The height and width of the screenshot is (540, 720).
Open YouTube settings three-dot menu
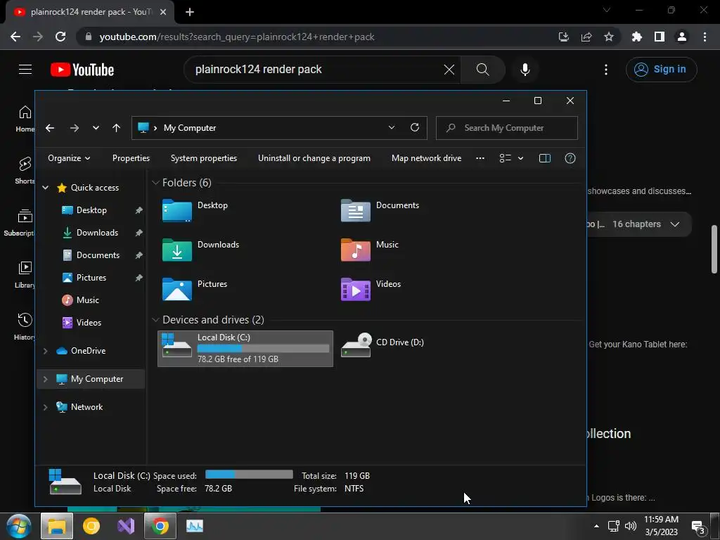point(606,70)
